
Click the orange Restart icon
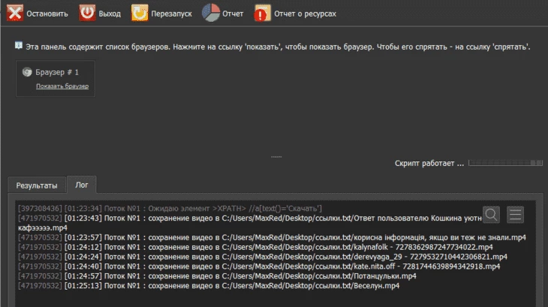click(140, 13)
